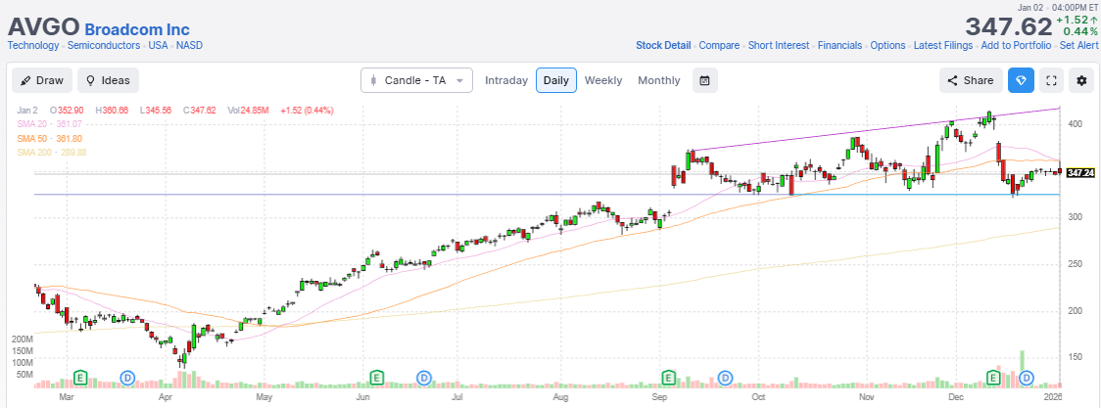
Task: Open the Compare link
Action: pyautogui.click(x=719, y=46)
